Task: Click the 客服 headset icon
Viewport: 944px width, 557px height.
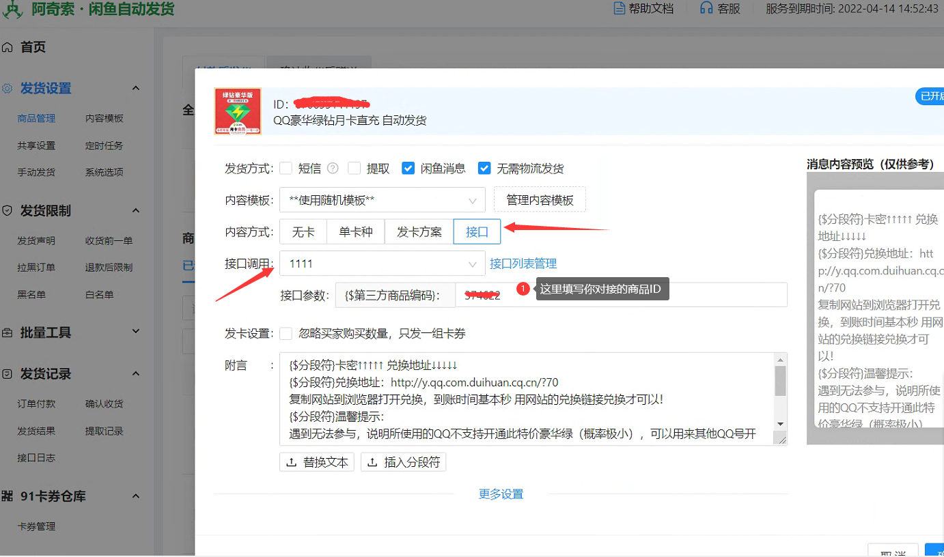Action: 706,9
